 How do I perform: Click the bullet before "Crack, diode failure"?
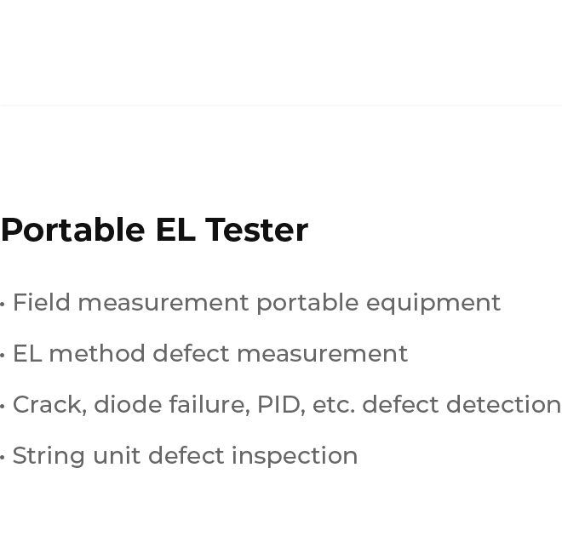(3, 406)
